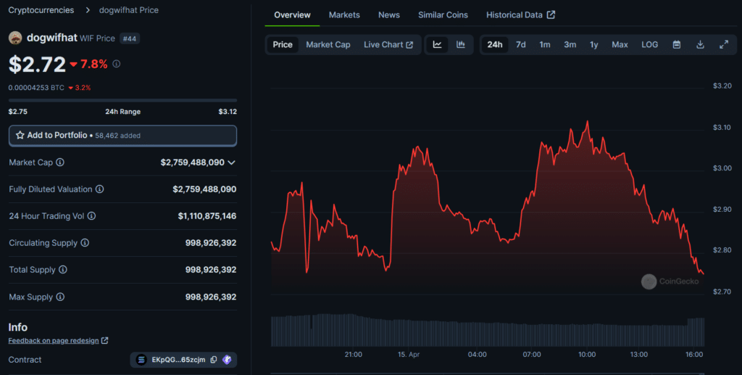Toggle the LOG scale option
The width and height of the screenshot is (742, 375).
(x=649, y=45)
